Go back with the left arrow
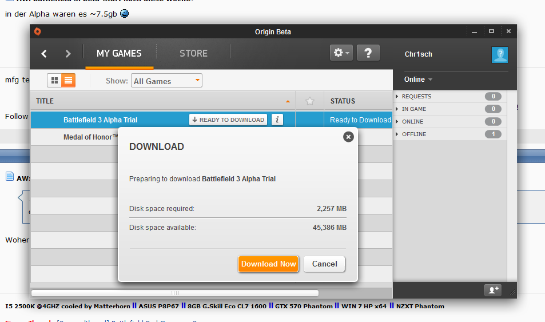 (x=44, y=54)
